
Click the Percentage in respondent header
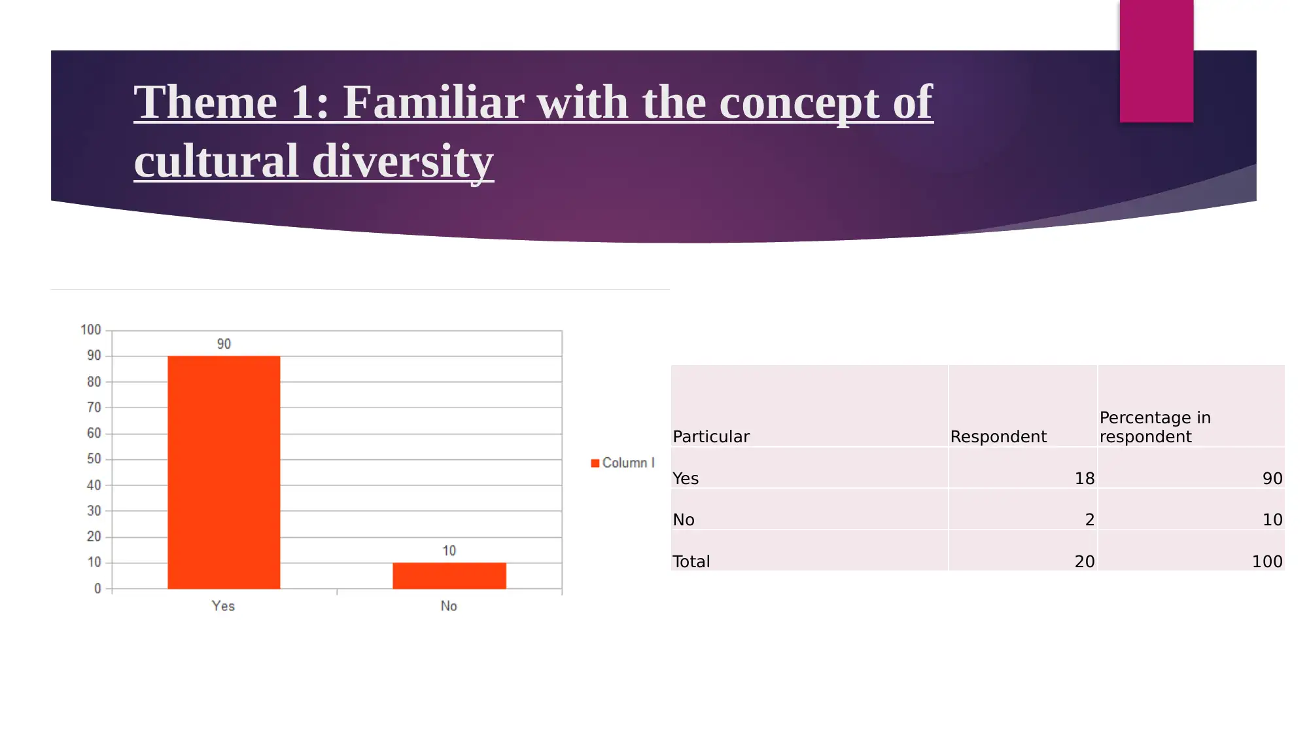click(x=1160, y=427)
